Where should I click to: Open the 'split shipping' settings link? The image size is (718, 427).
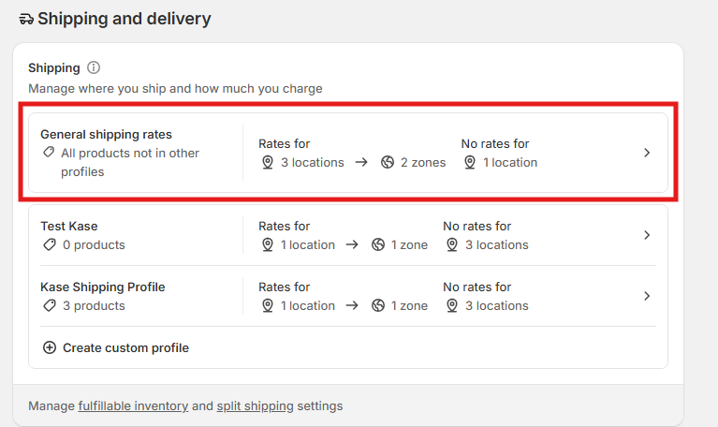pos(255,406)
